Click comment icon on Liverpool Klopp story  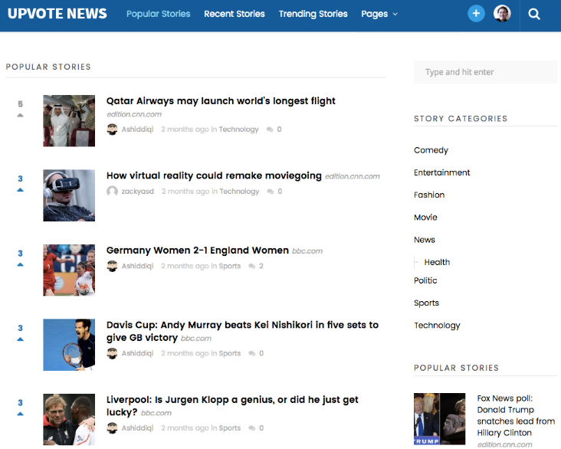(252, 428)
